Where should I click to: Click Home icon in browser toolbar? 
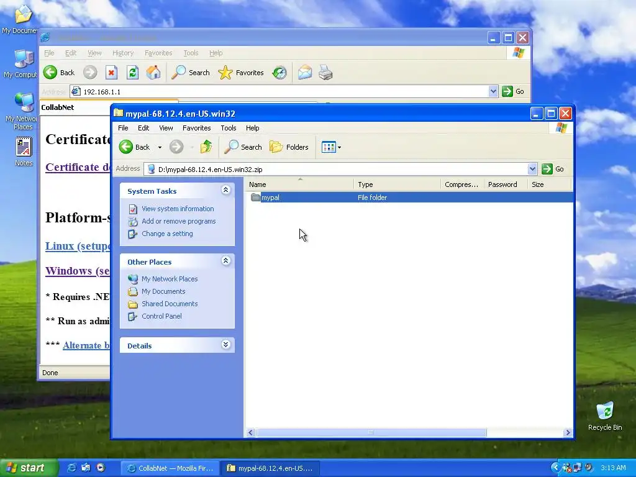153,73
